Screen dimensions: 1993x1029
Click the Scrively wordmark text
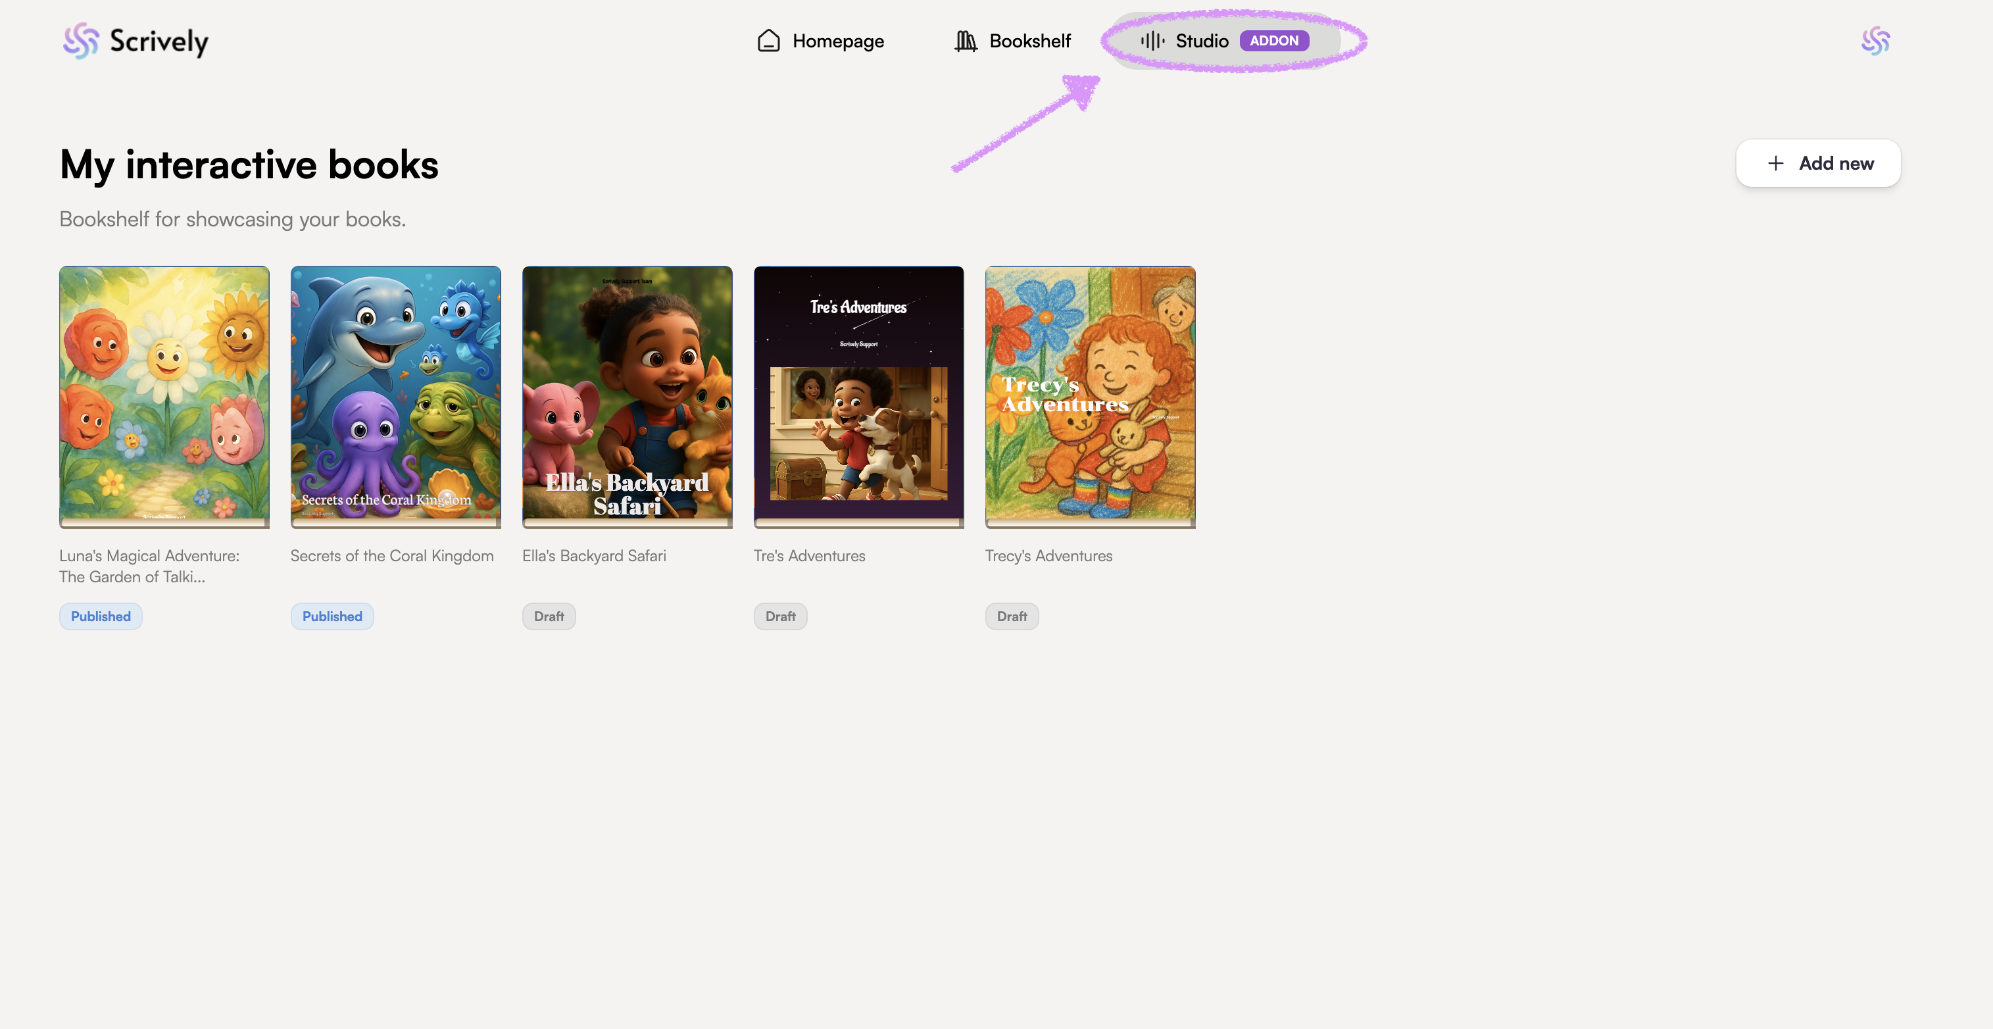(x=159, y=41)
